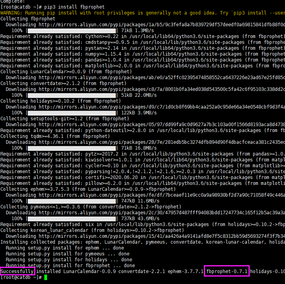
Task: Click the 'numpy>=1.15.4' requirement line
Action: click(x=143, y=54)
